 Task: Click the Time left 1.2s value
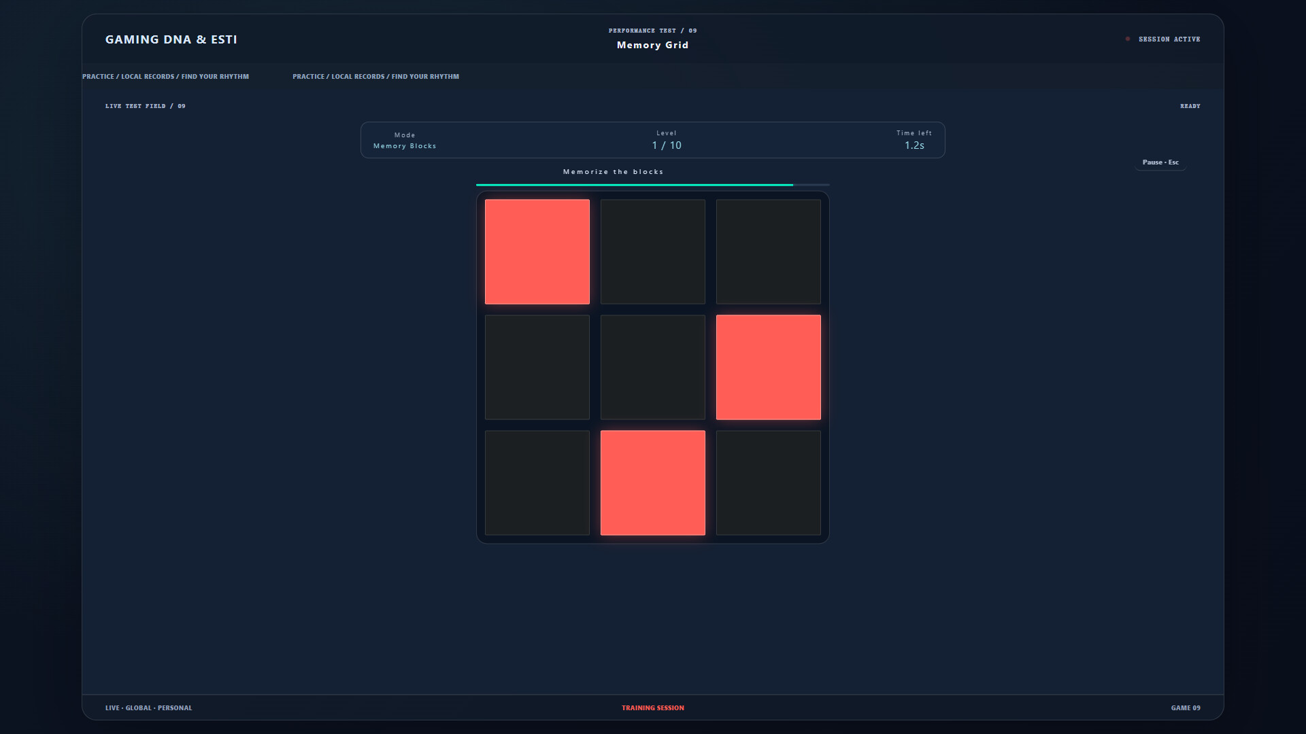pyautogui.click(x=914, y=145)
